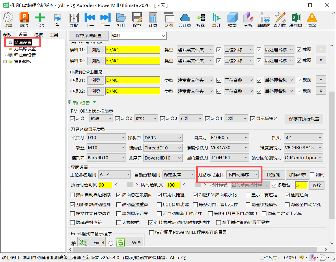Click the 执行时透明度 slider track

[x=127, y=185]
